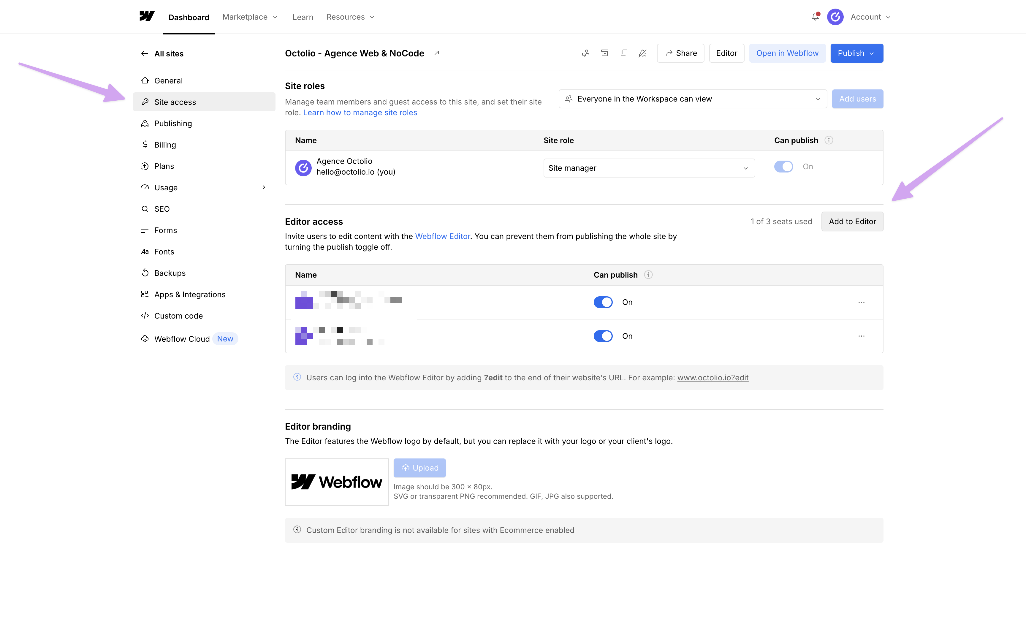The image size is (1026, 641).
Task: Open Everyone in the Workspace can view dropdown
Action: pyautogui.click(x=693, y=99)
